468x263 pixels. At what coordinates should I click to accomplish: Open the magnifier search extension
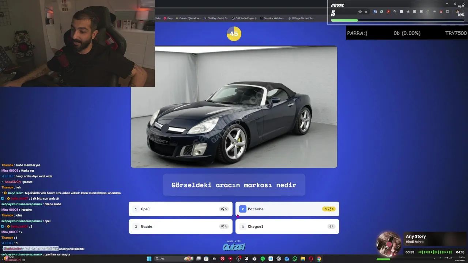point(395,11)
